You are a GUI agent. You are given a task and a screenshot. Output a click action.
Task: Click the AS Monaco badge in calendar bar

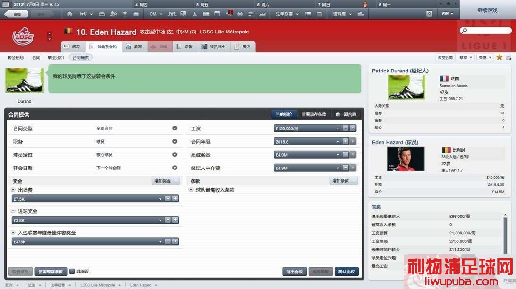pos(365,5)
